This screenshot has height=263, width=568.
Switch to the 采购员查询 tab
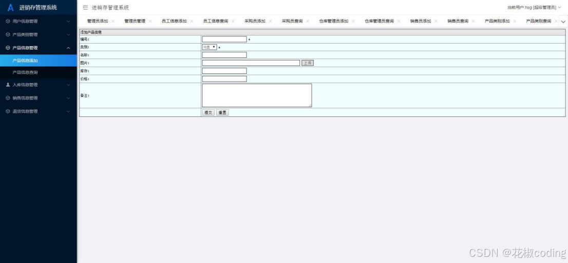(x=292, y=22)
